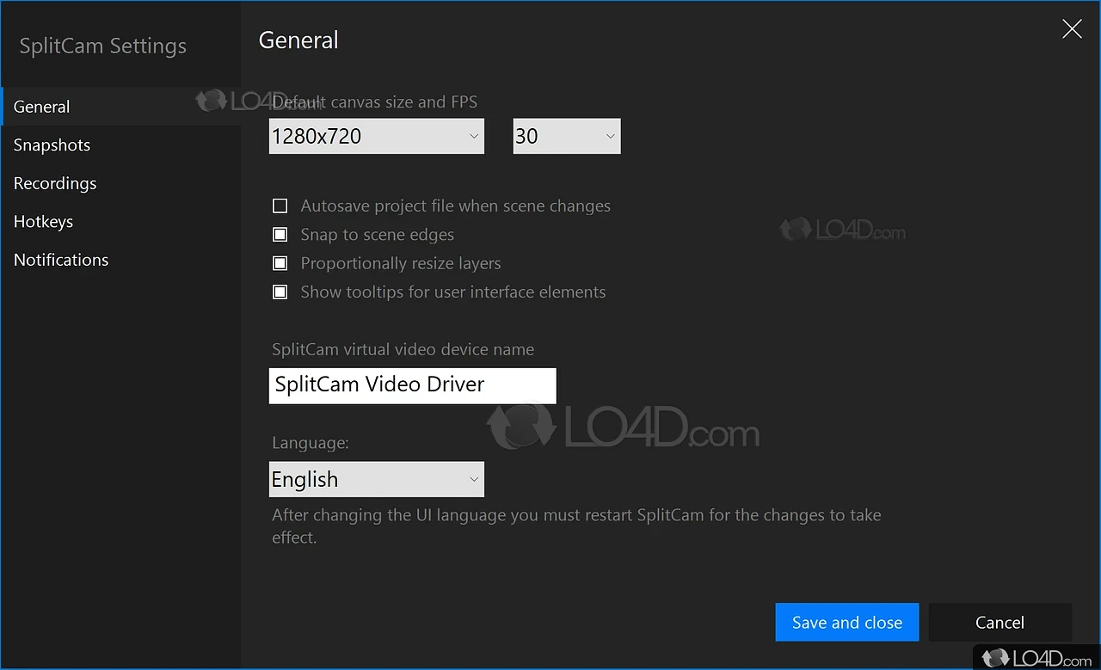Screen dimensions: 1101x670
Task: Open the English language dropdown
Action: (377, 479)
